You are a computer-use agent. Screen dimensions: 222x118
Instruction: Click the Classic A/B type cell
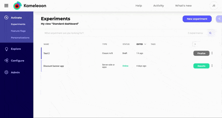pyautogui.click(x=107, y=53)
